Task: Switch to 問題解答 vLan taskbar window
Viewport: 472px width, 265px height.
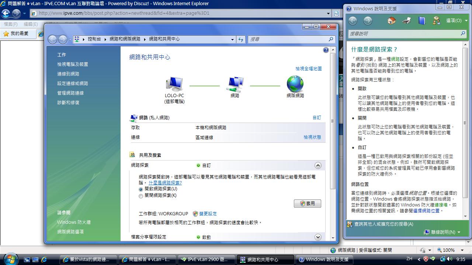Action: (x=147, y=259)
